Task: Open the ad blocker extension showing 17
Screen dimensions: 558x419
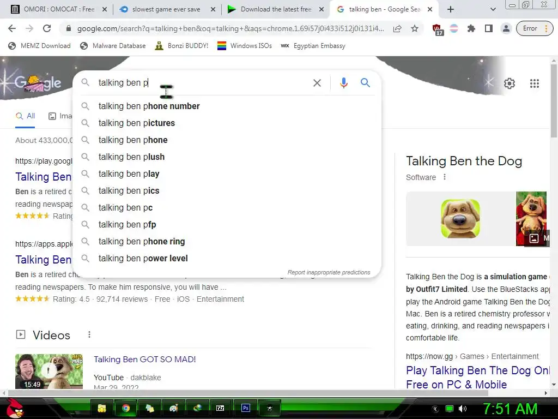Action: (437, 29)
